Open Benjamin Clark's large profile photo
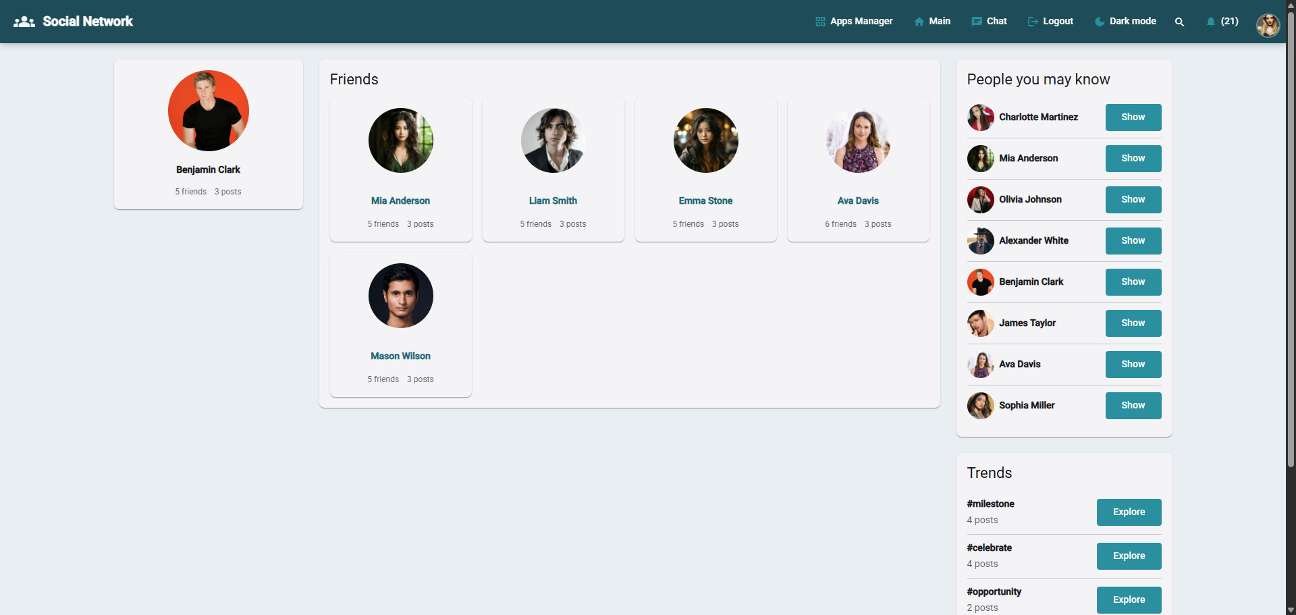The image size is (1296, 615). click(x=209, y=111)
